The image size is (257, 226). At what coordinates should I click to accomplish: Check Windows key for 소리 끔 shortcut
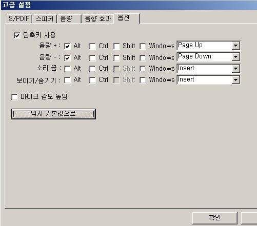143,69
